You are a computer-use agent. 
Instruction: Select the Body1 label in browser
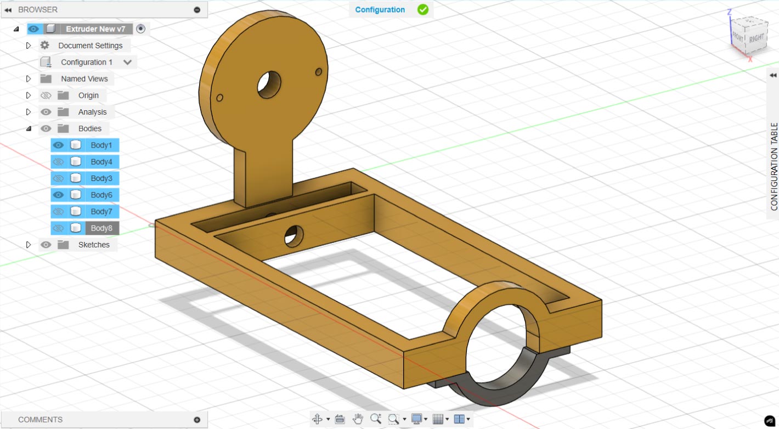coord(101,145)
